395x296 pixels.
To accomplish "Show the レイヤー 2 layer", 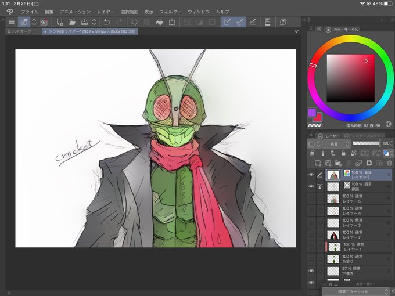I will point(311,234).
